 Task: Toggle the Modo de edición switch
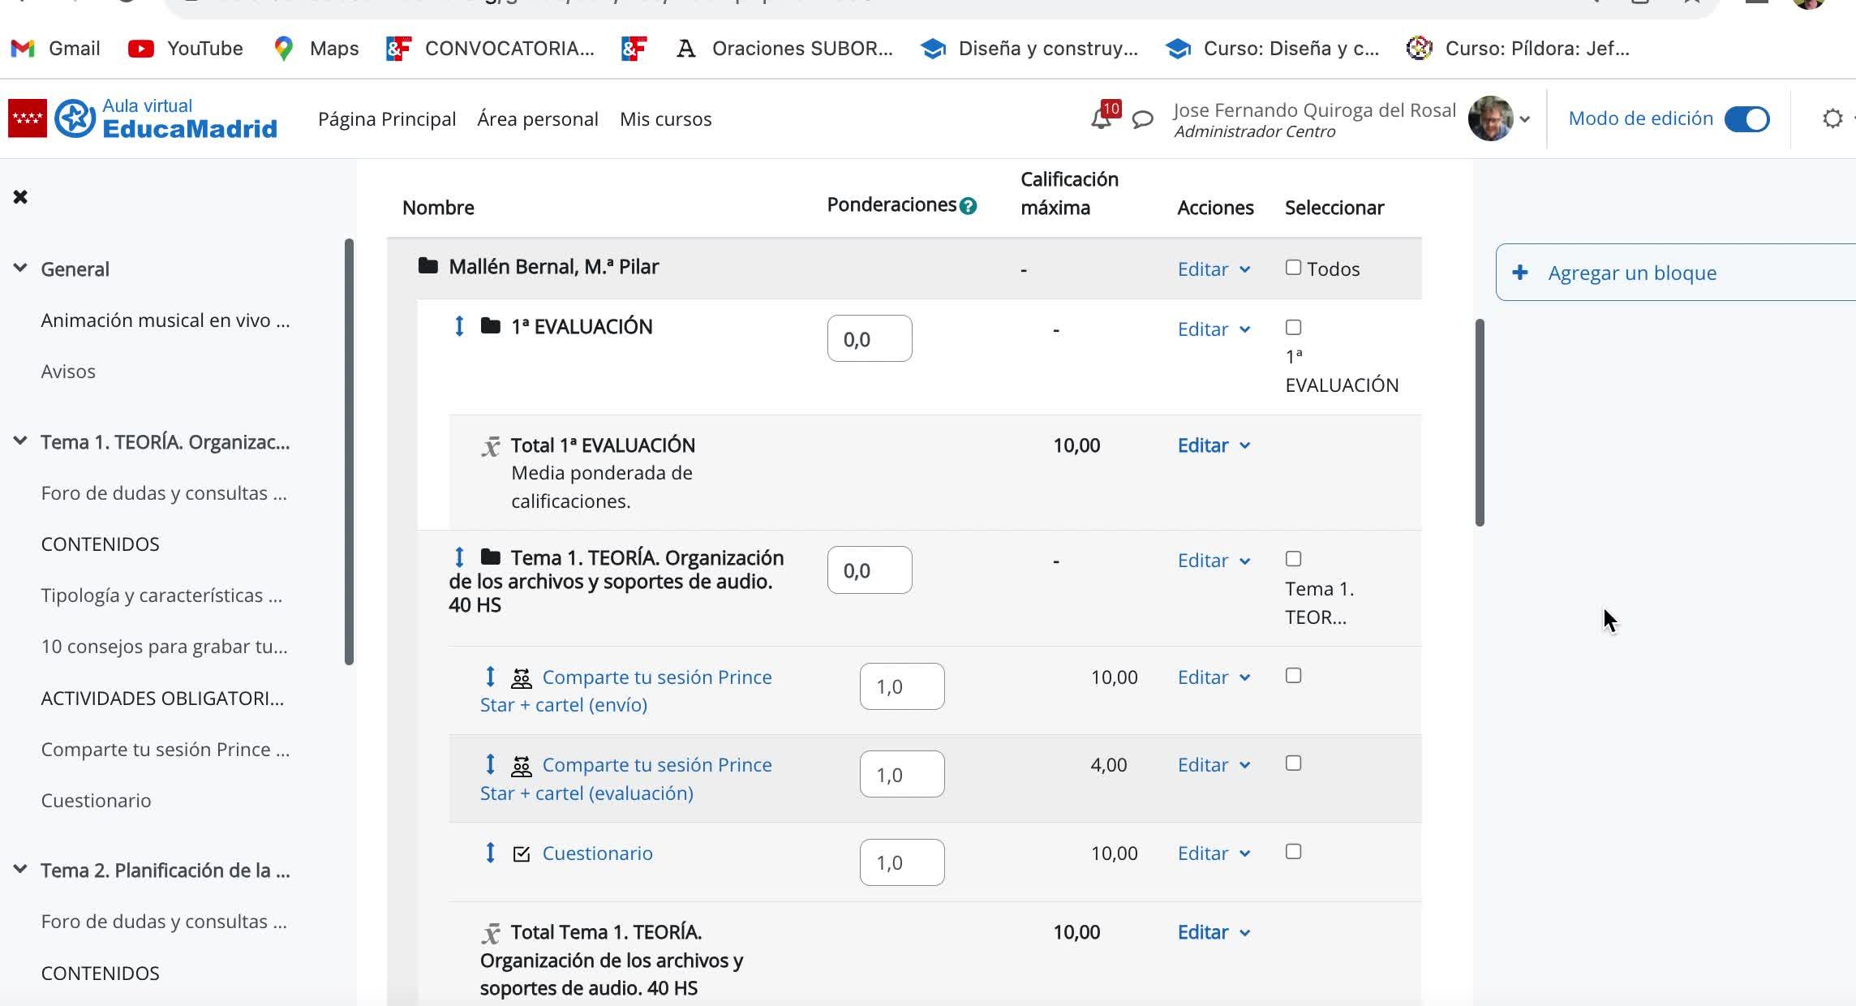tap(1746, 119)
